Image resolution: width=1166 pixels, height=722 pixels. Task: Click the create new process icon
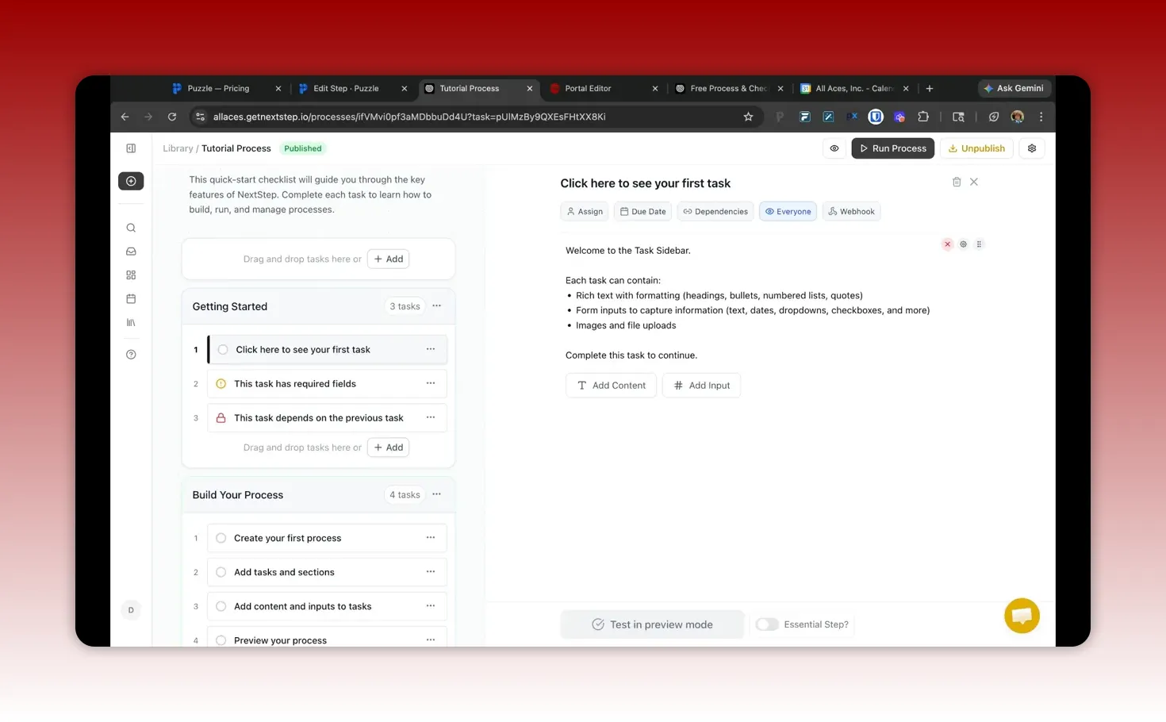pyautogui.click(x=130, y=181)
